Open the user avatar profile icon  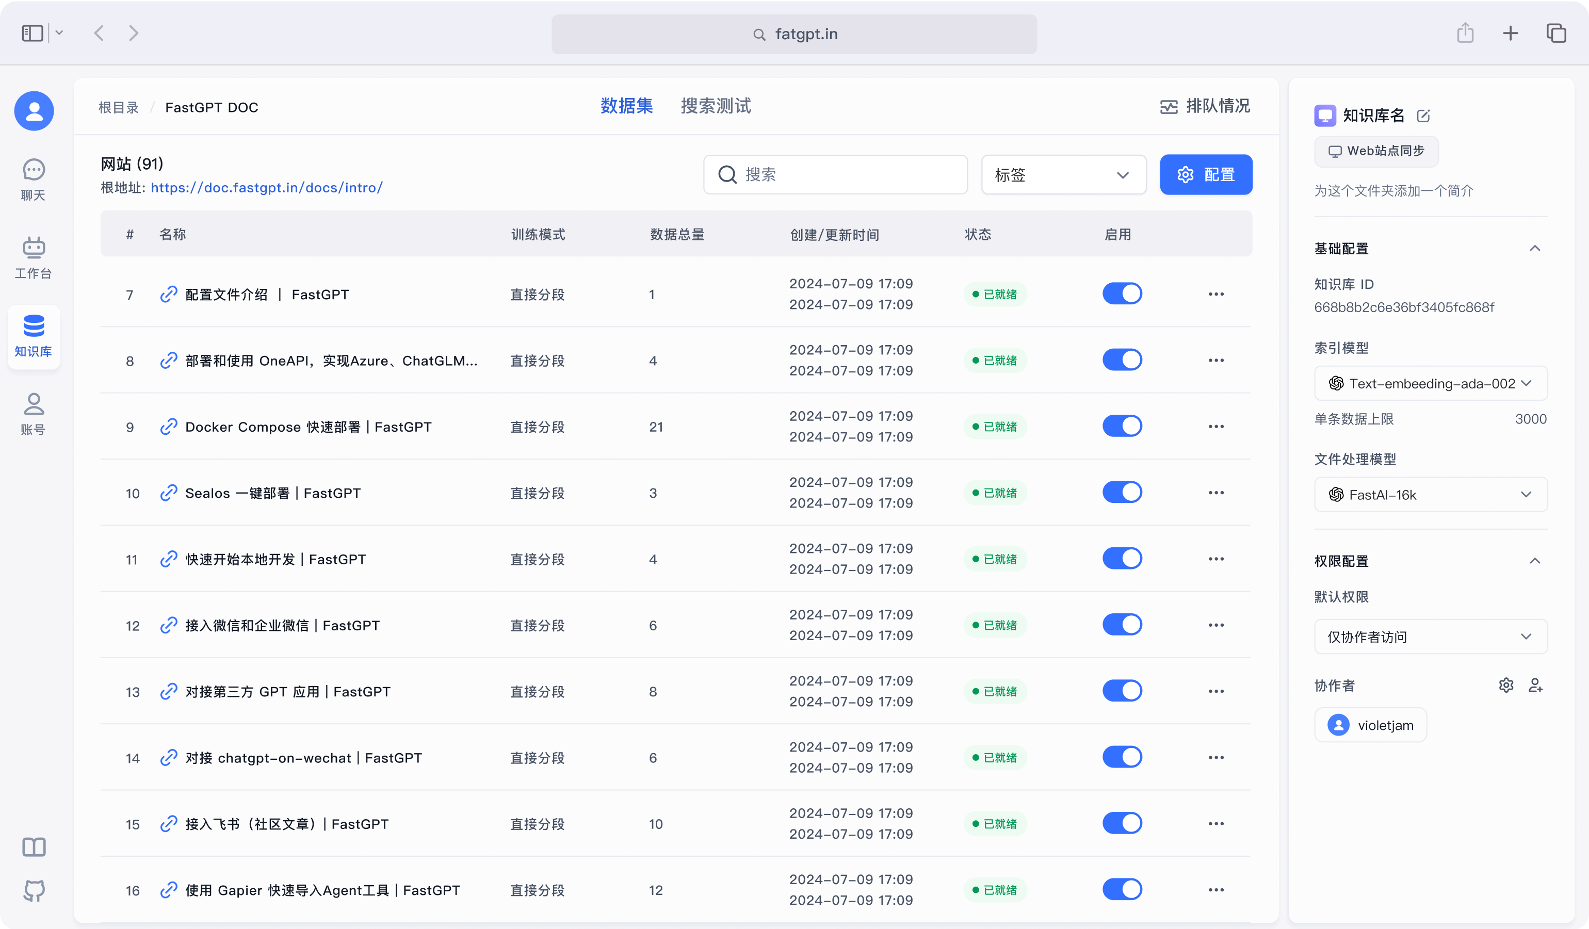click(34, 111)
